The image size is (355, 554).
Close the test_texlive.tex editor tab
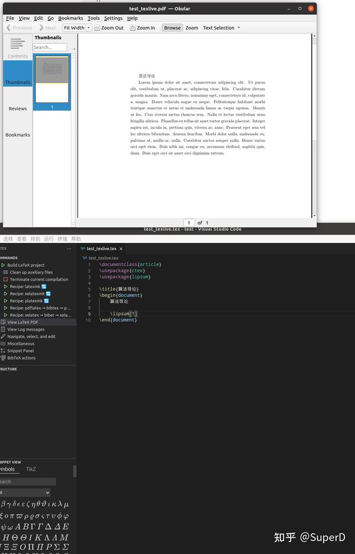[x=121, y=249]
